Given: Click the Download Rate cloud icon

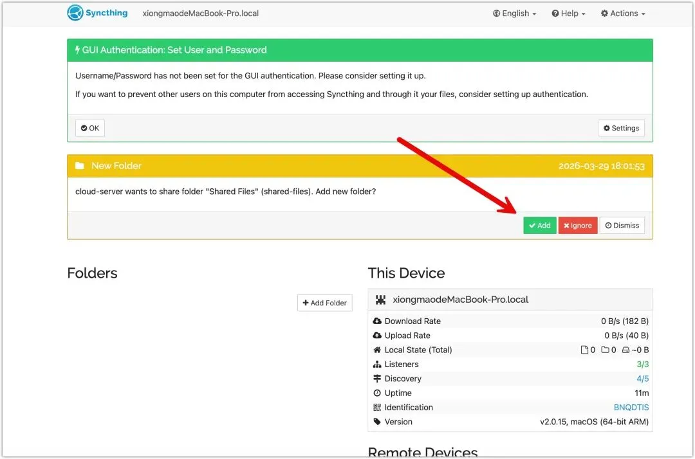Looking at the screenshot, I should pyautogui.click(x=377, y=321).
